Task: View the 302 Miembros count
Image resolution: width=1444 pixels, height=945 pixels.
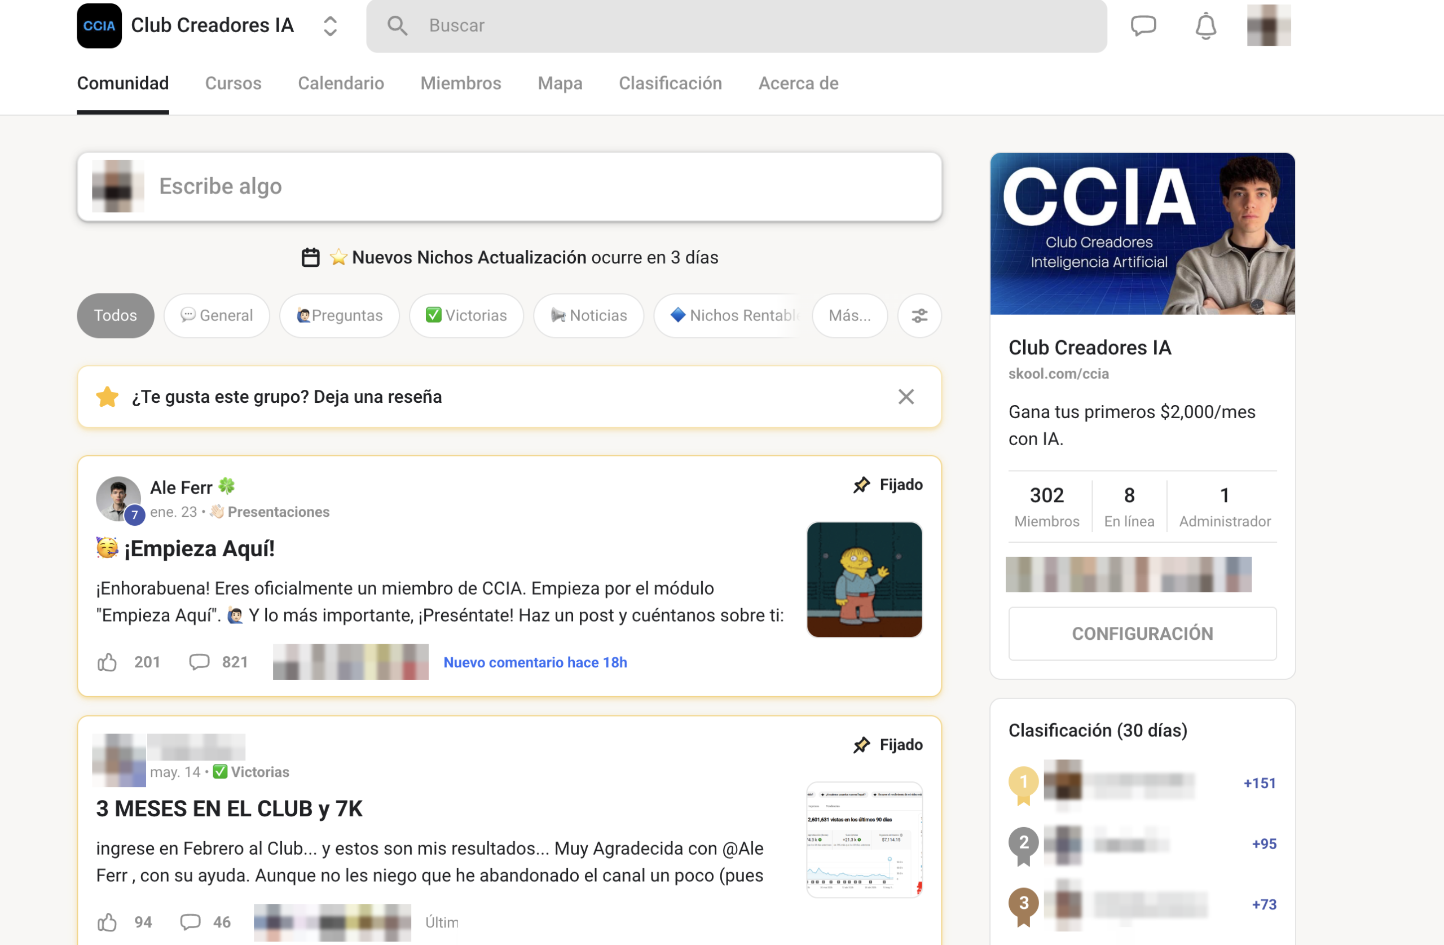Action: click(1047, 506)
